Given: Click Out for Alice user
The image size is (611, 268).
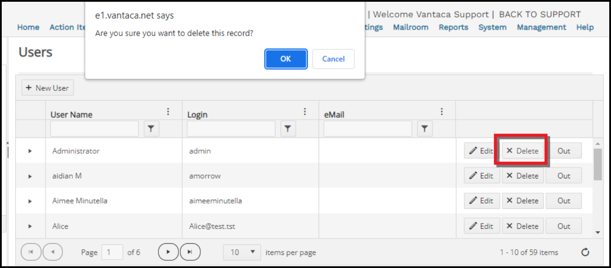Looking at the screenshot, I should [564, 226].
